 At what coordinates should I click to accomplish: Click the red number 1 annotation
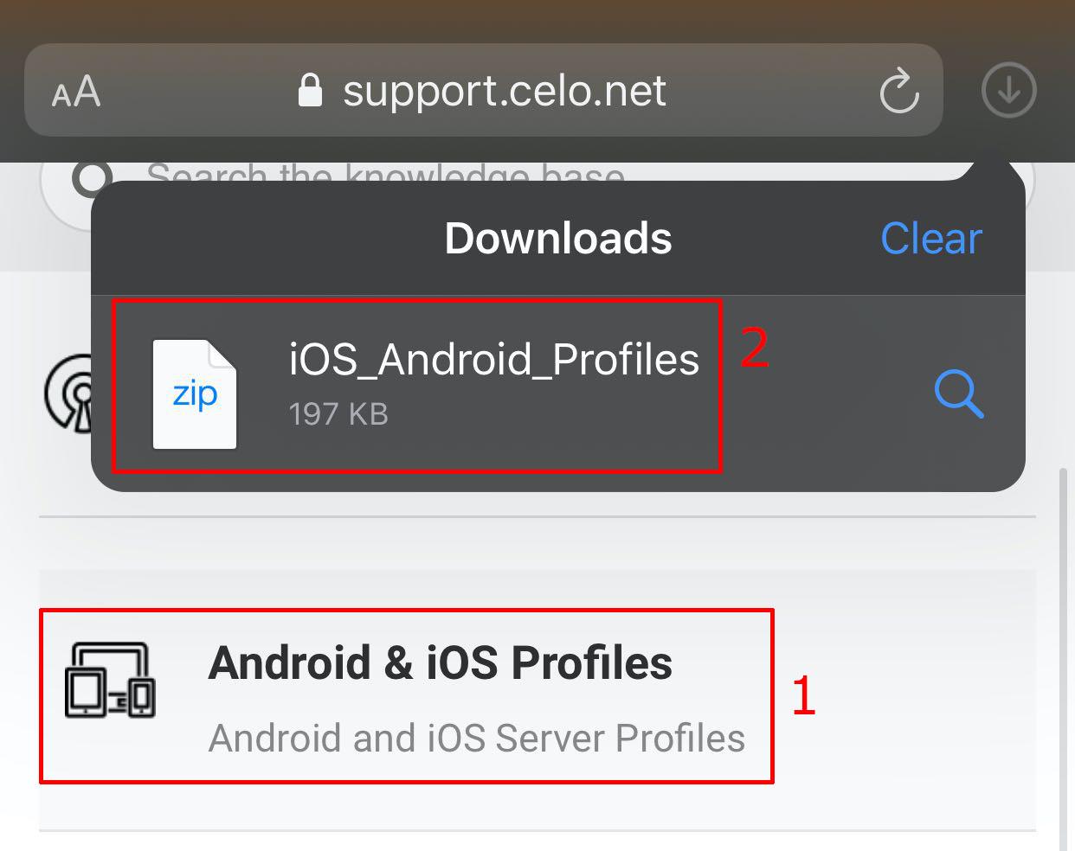[x=803, y=695]
